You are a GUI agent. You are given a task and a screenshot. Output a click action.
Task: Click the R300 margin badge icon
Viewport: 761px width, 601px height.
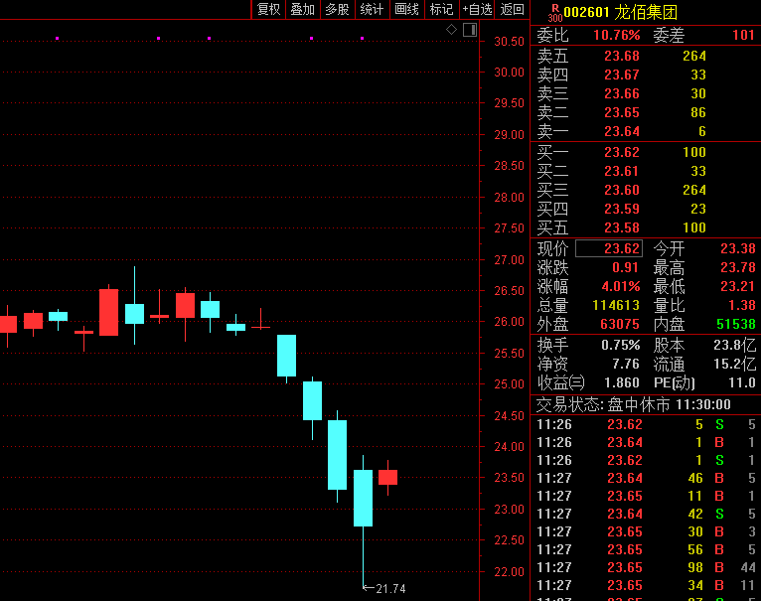[x=554, y=13]
